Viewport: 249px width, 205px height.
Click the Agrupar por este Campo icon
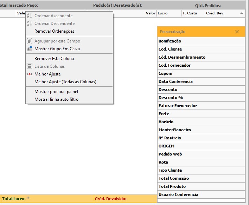click(x=30, y=41)
